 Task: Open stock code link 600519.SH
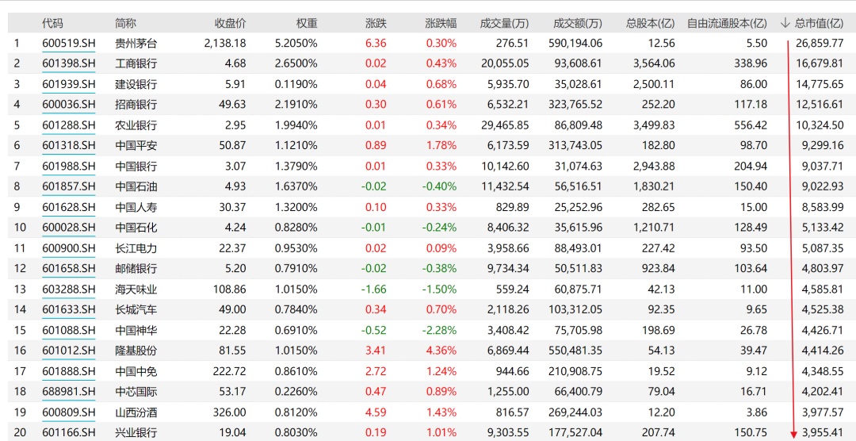pyautogui.click(x=68, y=44)
